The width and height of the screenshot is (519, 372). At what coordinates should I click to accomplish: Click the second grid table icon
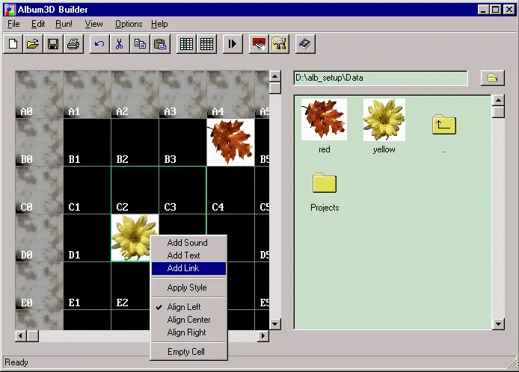coord(207,43)
